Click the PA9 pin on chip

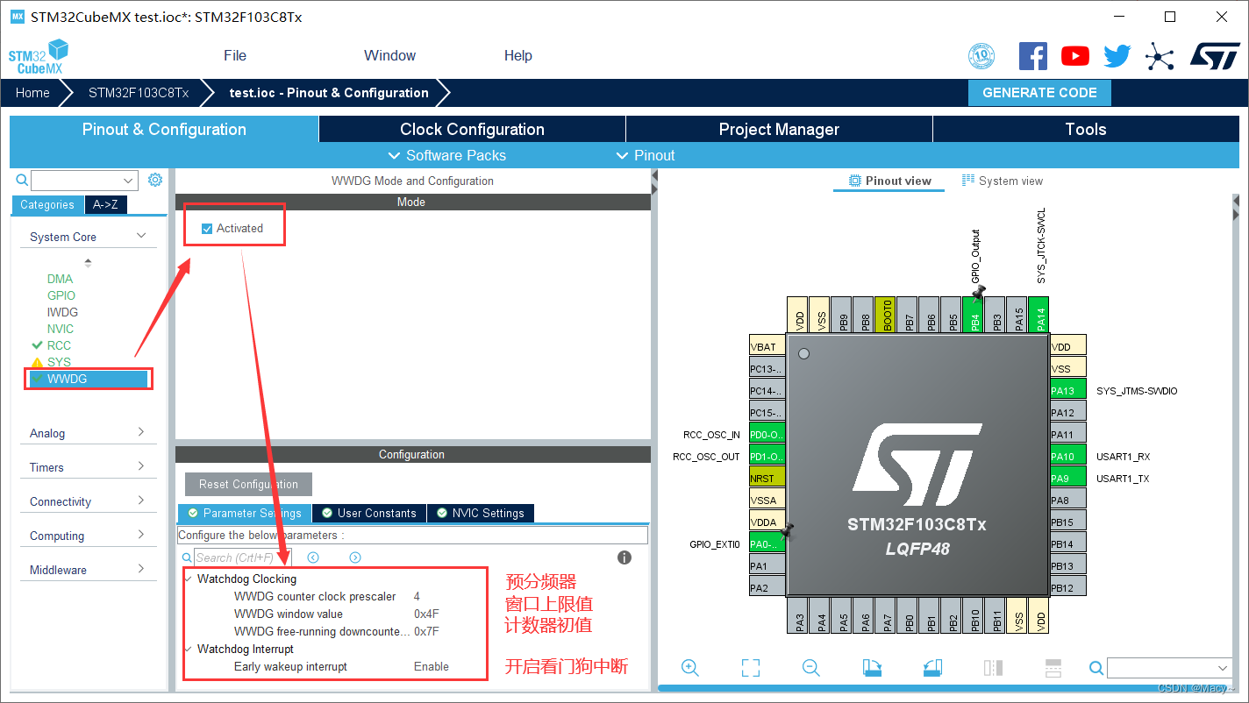pos(1067,478)
